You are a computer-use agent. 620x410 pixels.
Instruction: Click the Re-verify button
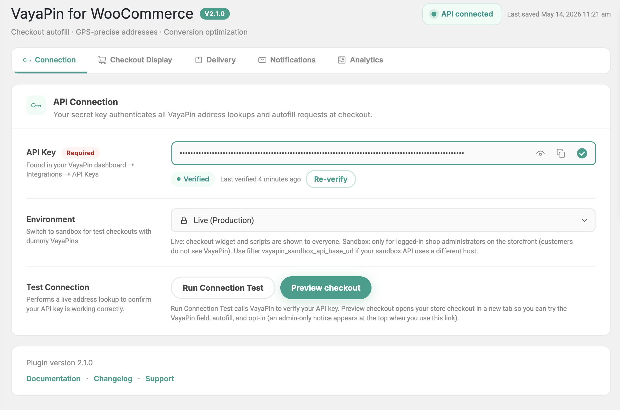331,179
